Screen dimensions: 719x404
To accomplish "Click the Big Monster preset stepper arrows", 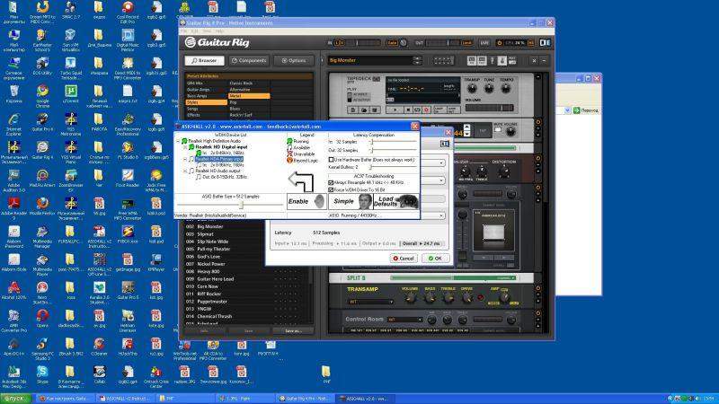I will pos(417,60).
